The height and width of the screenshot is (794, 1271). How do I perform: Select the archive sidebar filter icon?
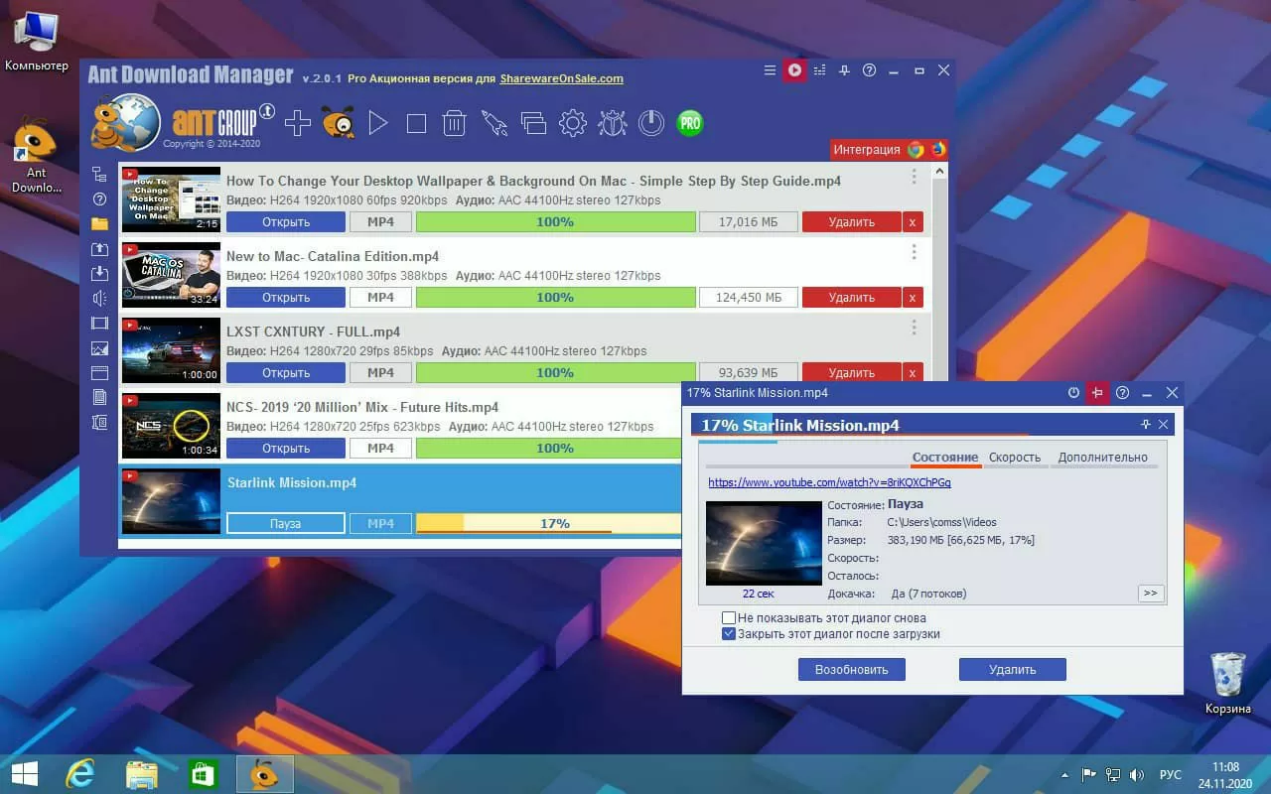coord(99,423)
